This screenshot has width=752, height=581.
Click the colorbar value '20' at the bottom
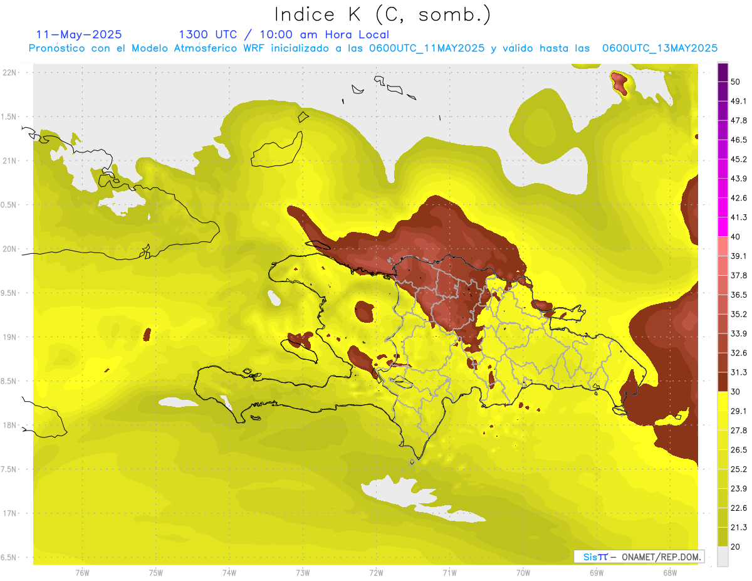736,547
